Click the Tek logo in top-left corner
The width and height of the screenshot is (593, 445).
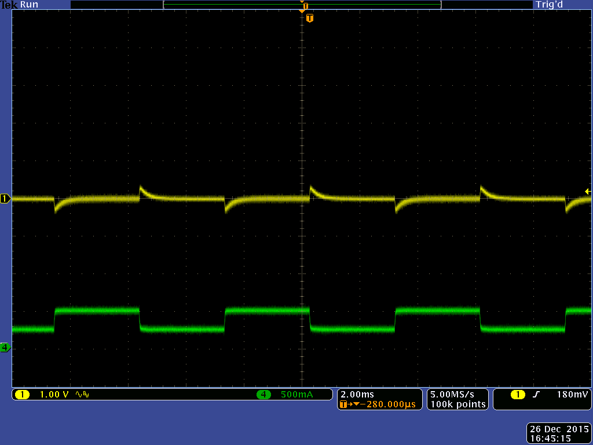coord(9,5)
